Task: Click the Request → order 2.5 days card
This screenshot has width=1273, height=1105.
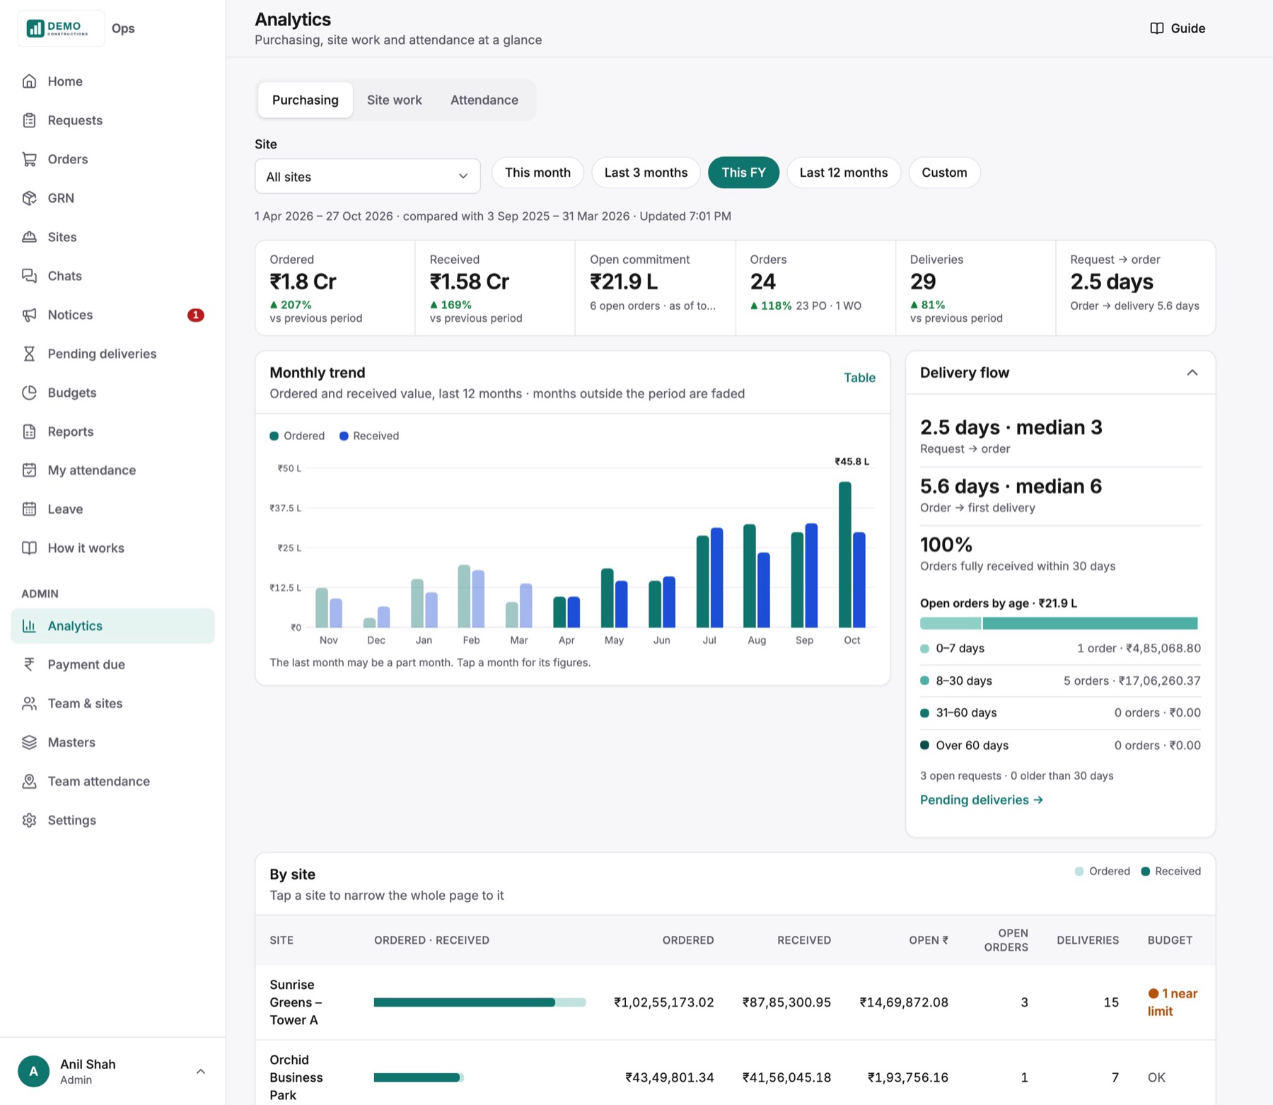Action: (x=1135, y=288)
